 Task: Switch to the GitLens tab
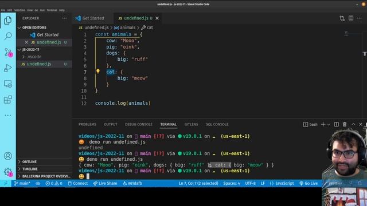coord(191,125)
